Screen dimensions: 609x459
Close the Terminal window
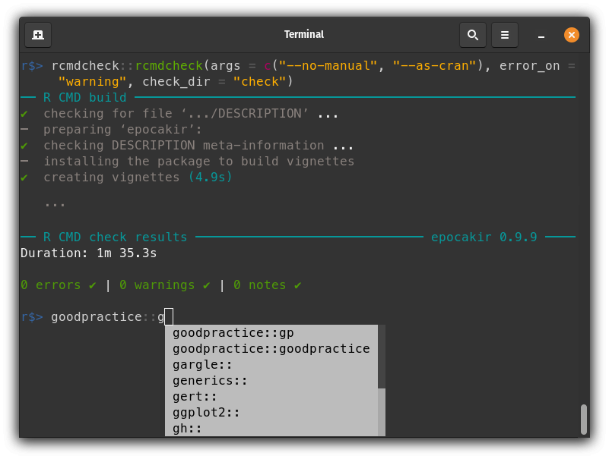pos(571,34)
